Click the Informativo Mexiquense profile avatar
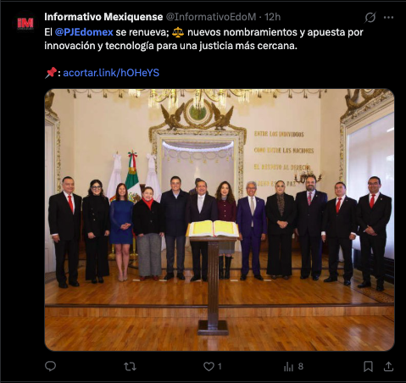 (x=25, y=23)
